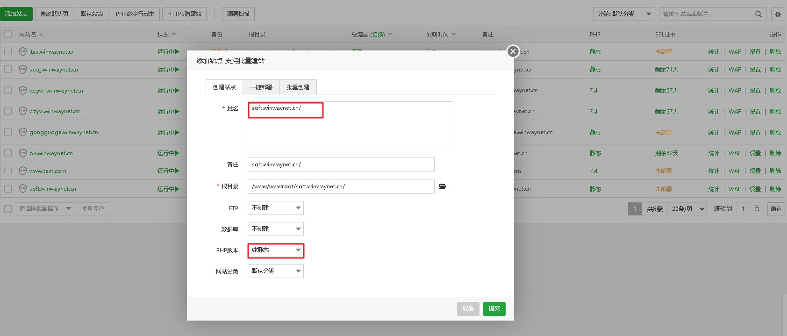Click the shield icon for wzyw1.winwaynet.cn
This screenshot has width=787, height=336.
[x=22, y=91]
